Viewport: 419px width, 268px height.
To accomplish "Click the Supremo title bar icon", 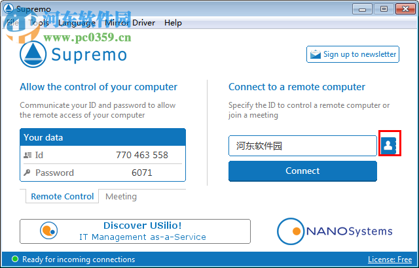I will (x=9, y=8).
